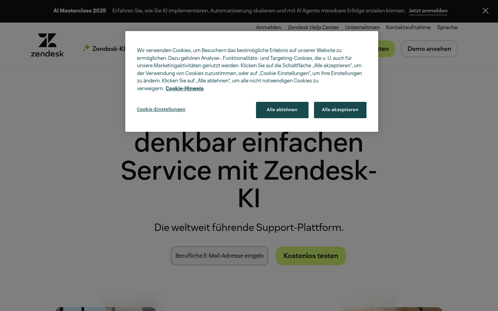Open the Anmelden link
Screen dimensions: 498x311
(x=268, y=27)
